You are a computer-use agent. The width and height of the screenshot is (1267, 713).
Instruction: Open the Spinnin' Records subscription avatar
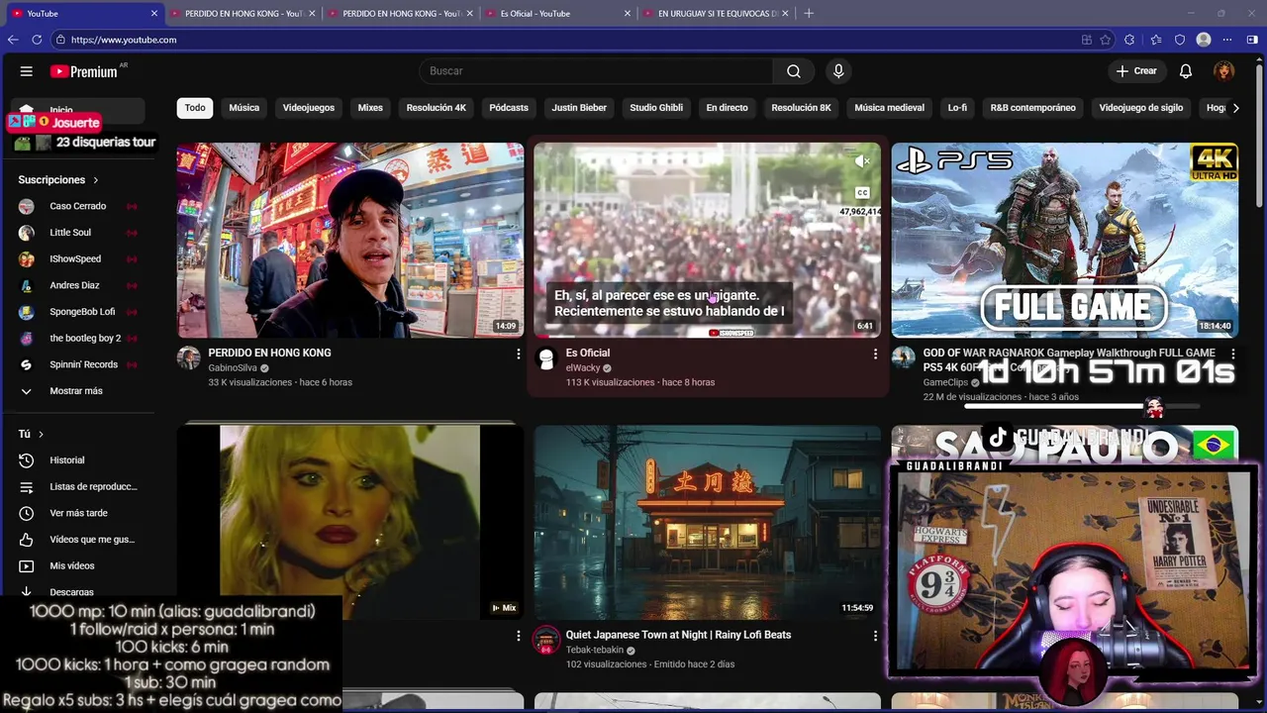[x=27, y=364]
